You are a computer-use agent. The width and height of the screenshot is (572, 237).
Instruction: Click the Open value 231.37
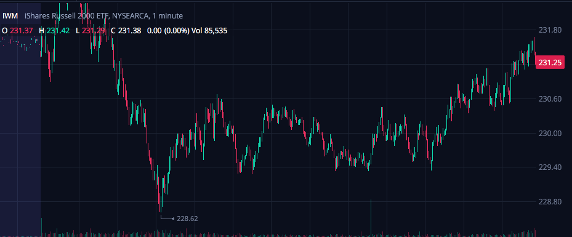tap(21, 31)
